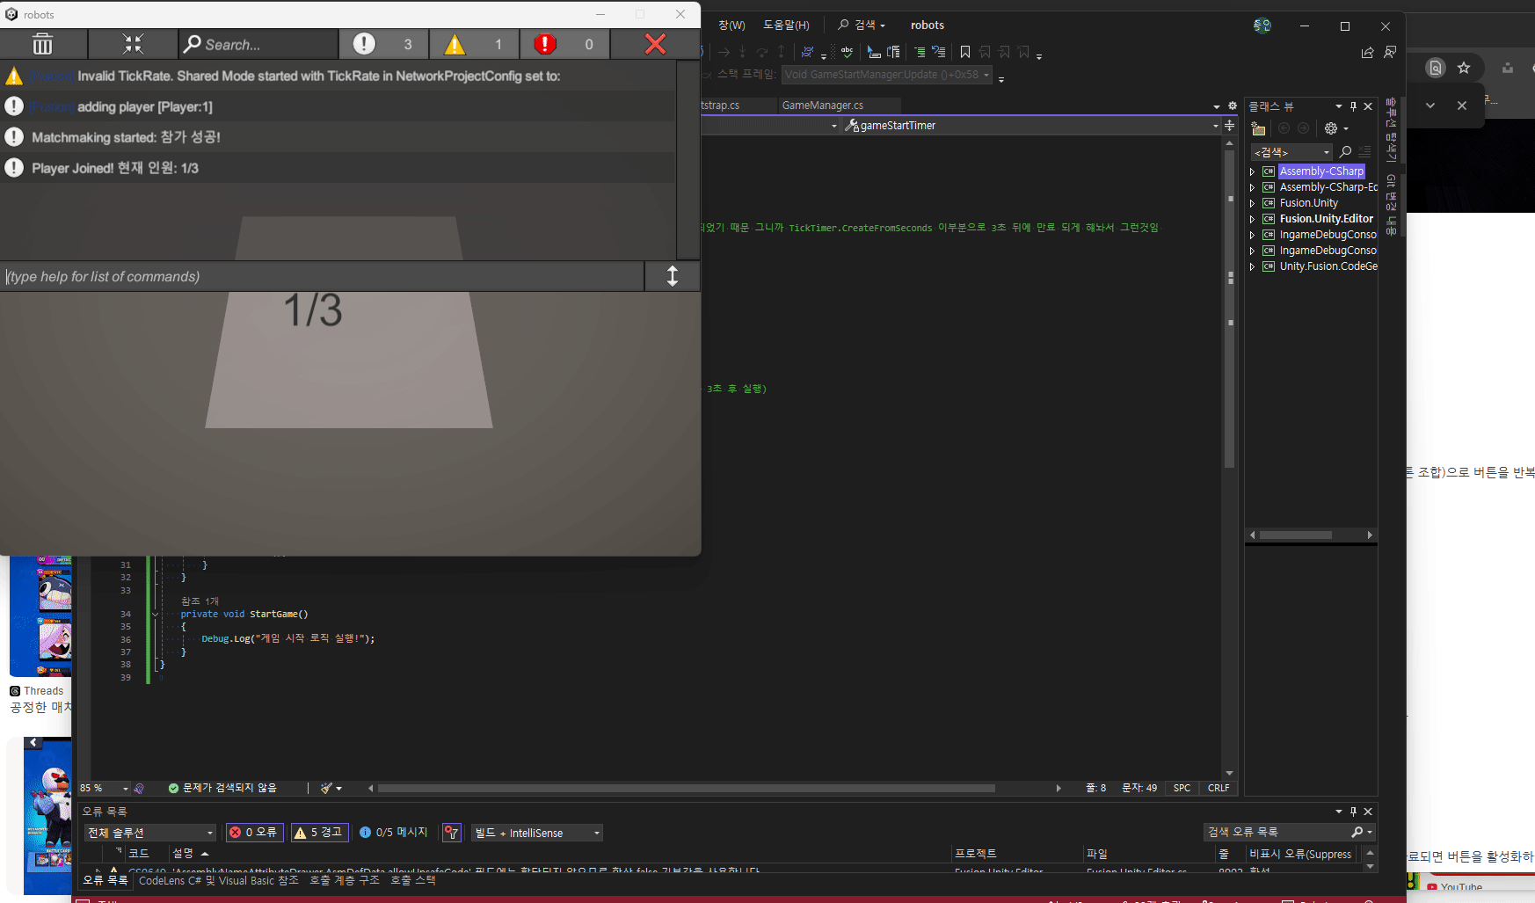Pin the Class View panel
1535x903 pixels.
(x=1353, y=106)
